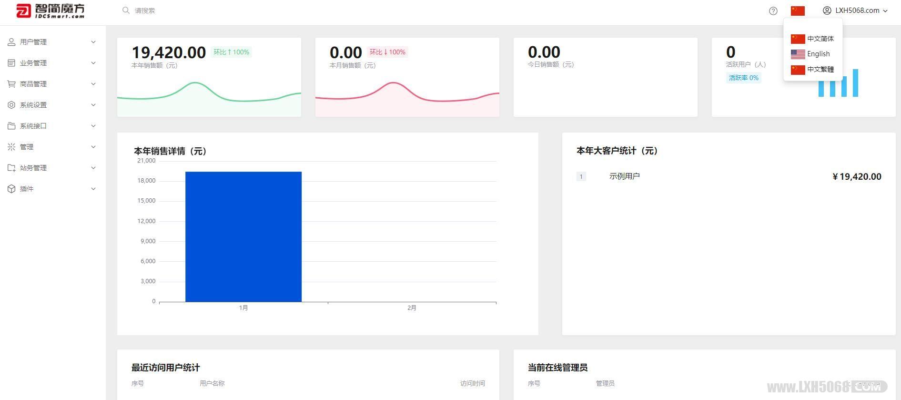Click the 示例用户 customer row

tap(729, 176)
